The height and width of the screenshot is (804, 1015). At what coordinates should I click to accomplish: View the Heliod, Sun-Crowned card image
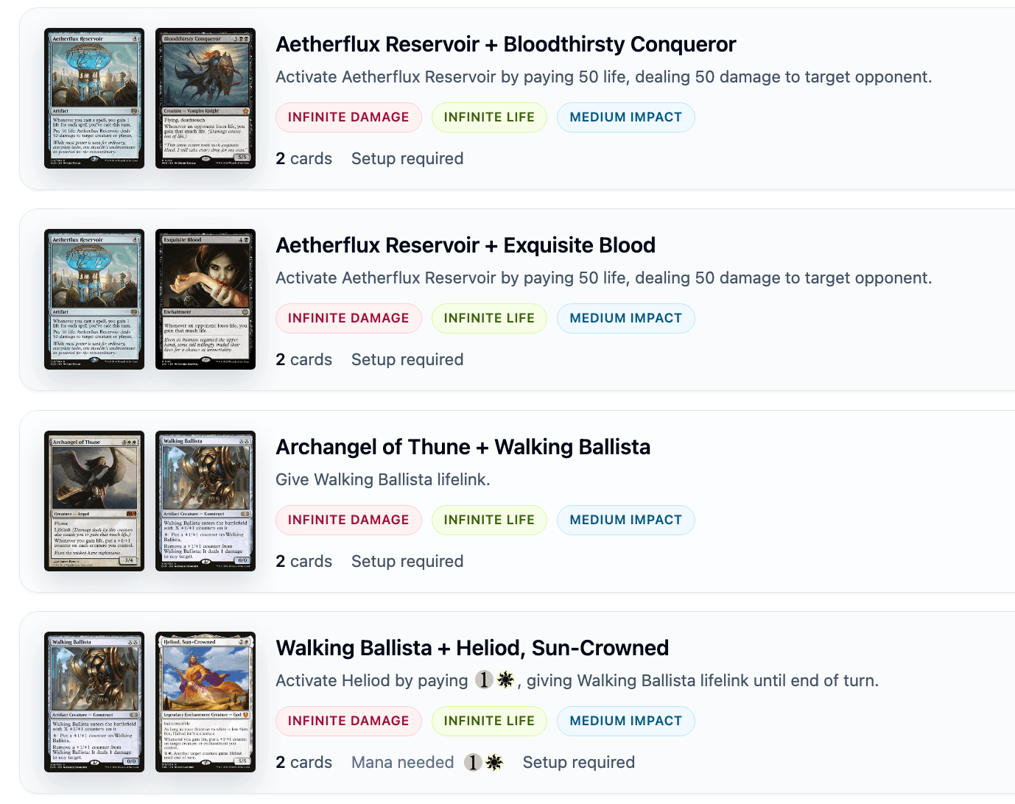coord(206,702)
